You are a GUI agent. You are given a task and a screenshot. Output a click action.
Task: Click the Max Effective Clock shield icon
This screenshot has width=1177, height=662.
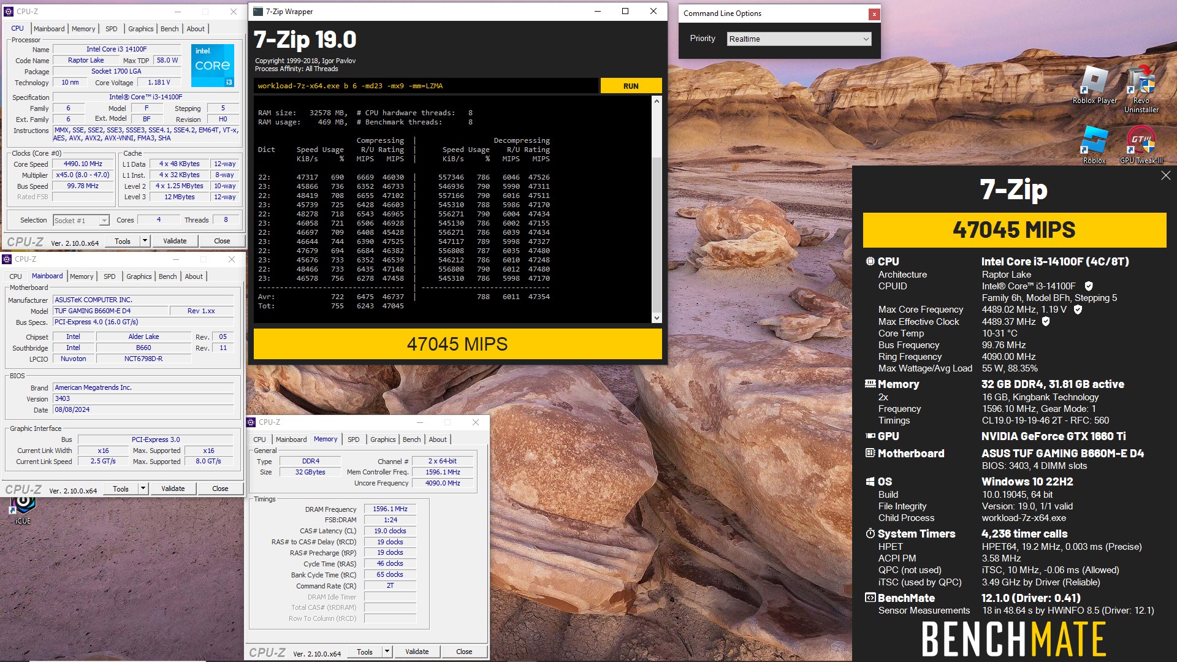[x=1046, y=321]
